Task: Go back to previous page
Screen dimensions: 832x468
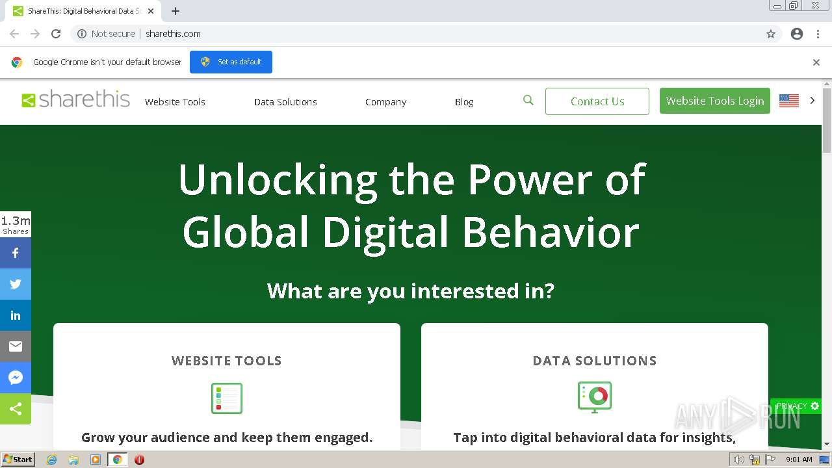Action: click(x=14, y=34)
